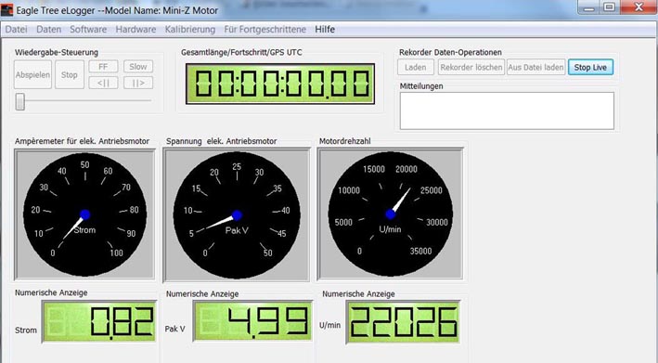
Task: Click the U/min numeric display 22026
Action: pyautogui.click(x=403, y=322)
